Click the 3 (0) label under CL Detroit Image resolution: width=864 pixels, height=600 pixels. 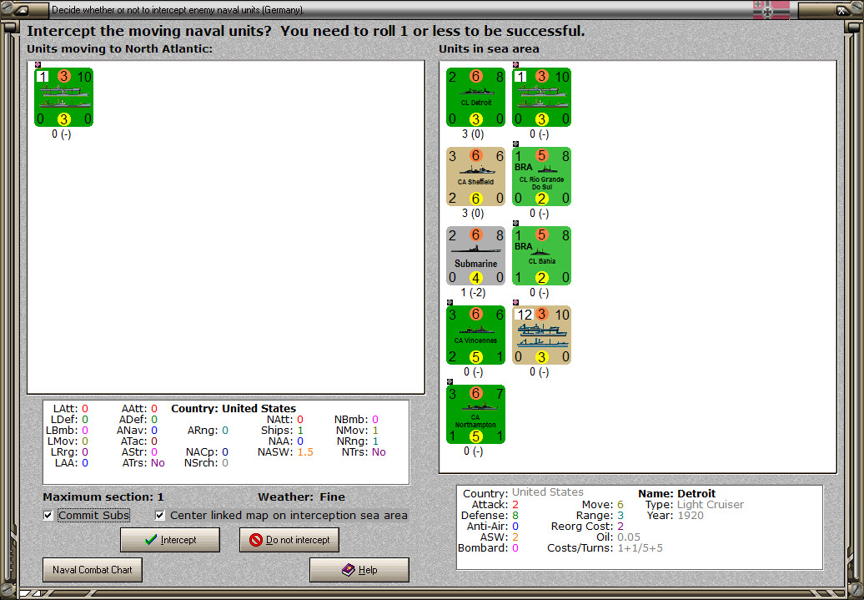click(473, 134)
